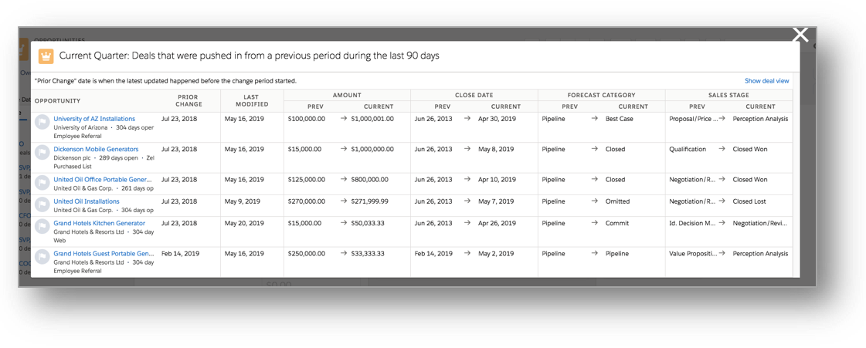Click the May 20, 2019 last modified date
The width and height of the screenshot is (866, 348).
pos(243,223)
